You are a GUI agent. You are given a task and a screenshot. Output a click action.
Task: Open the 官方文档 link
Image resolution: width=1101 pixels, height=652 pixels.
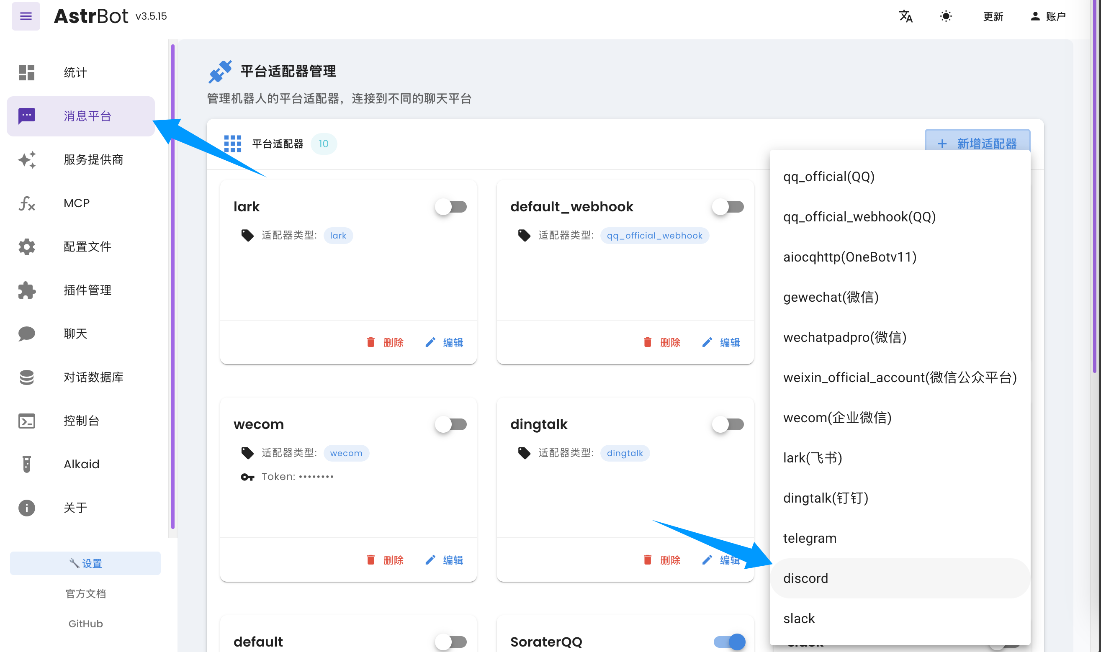(85, 593)
